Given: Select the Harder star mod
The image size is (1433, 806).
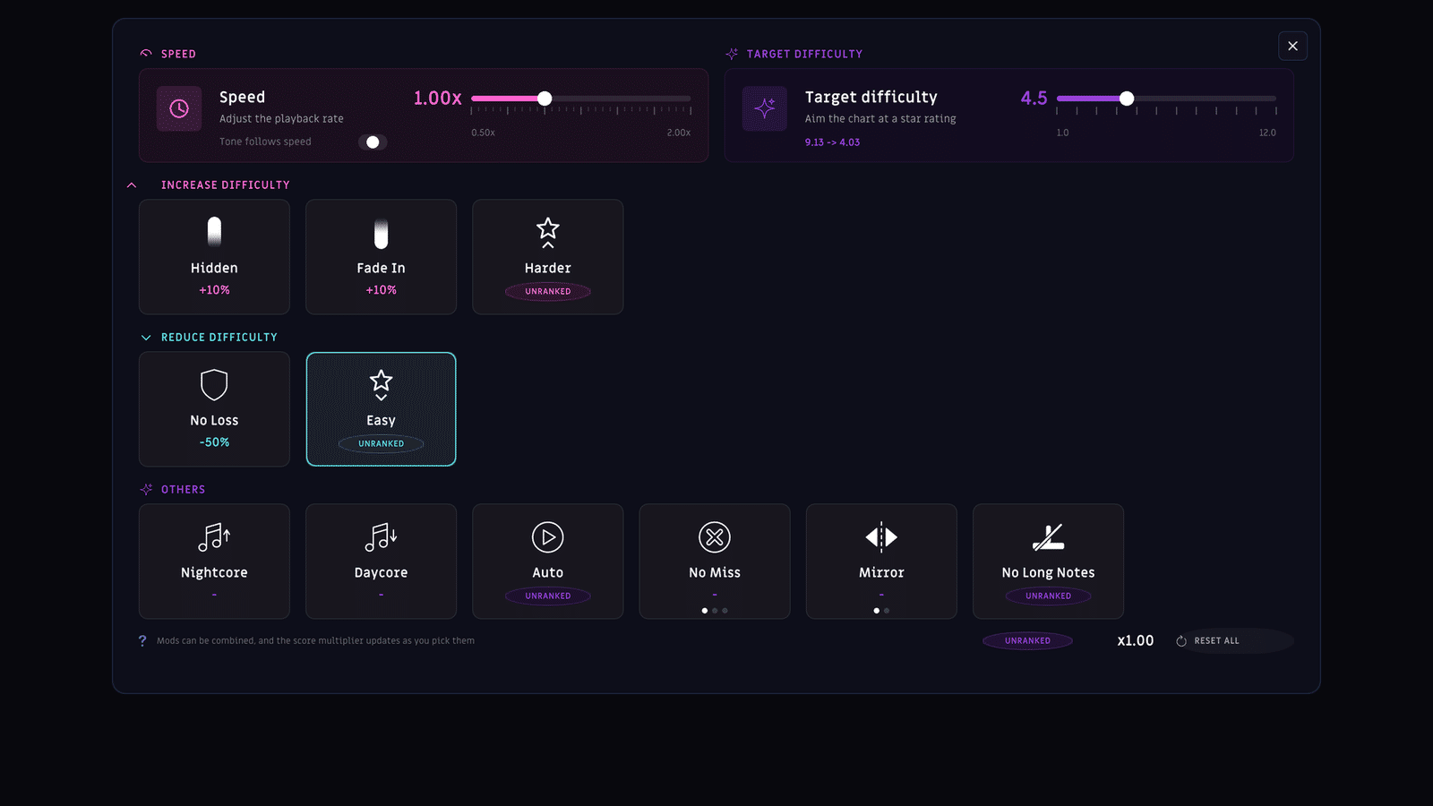Looking at the screenshot, I should tap(548, 257).
